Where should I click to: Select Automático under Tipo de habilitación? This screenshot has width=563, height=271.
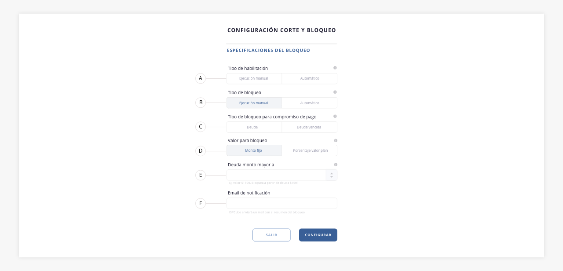click(x=310, y=78)
